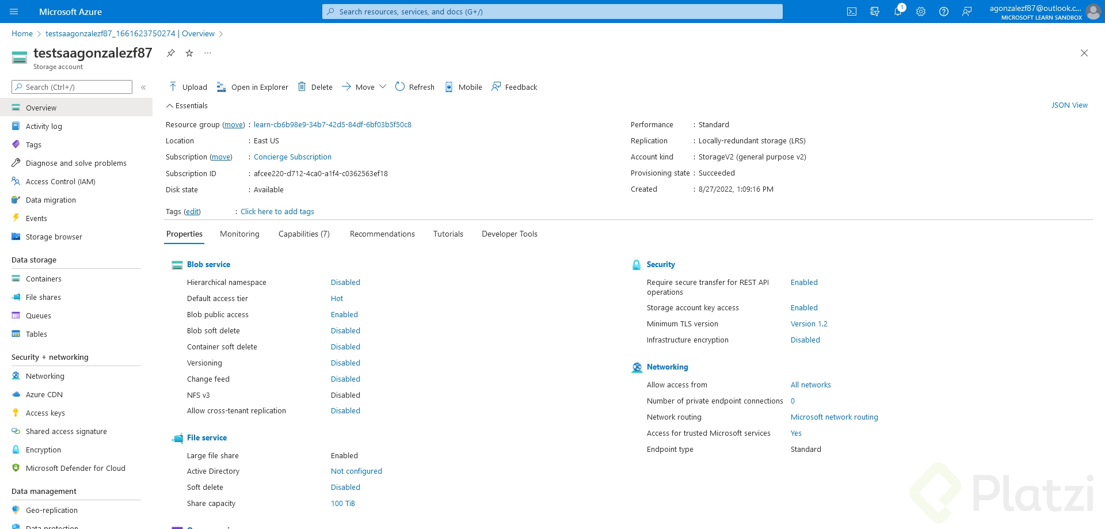Focus the global search resources box
Viewport: 1105px width, 529px height.
[x=552, y=12]
